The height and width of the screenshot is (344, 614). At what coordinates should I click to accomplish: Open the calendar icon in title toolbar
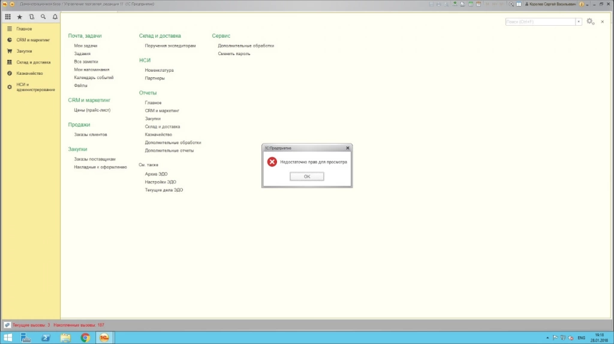click(478, 4)
